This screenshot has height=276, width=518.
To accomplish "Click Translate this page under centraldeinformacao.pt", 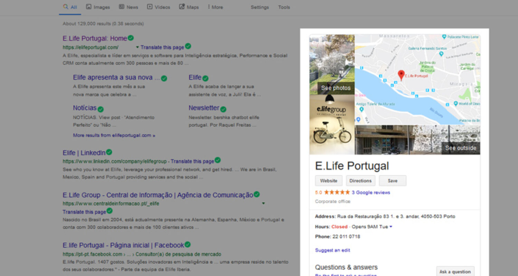I will point(84,212).
